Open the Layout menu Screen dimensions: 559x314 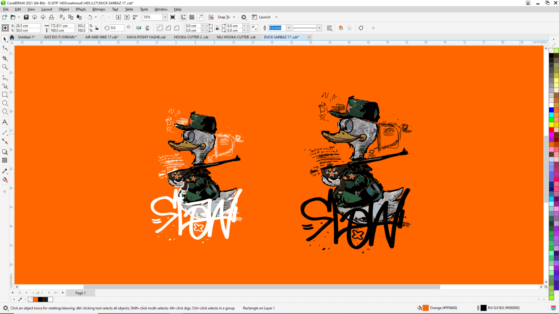(46, 9)
